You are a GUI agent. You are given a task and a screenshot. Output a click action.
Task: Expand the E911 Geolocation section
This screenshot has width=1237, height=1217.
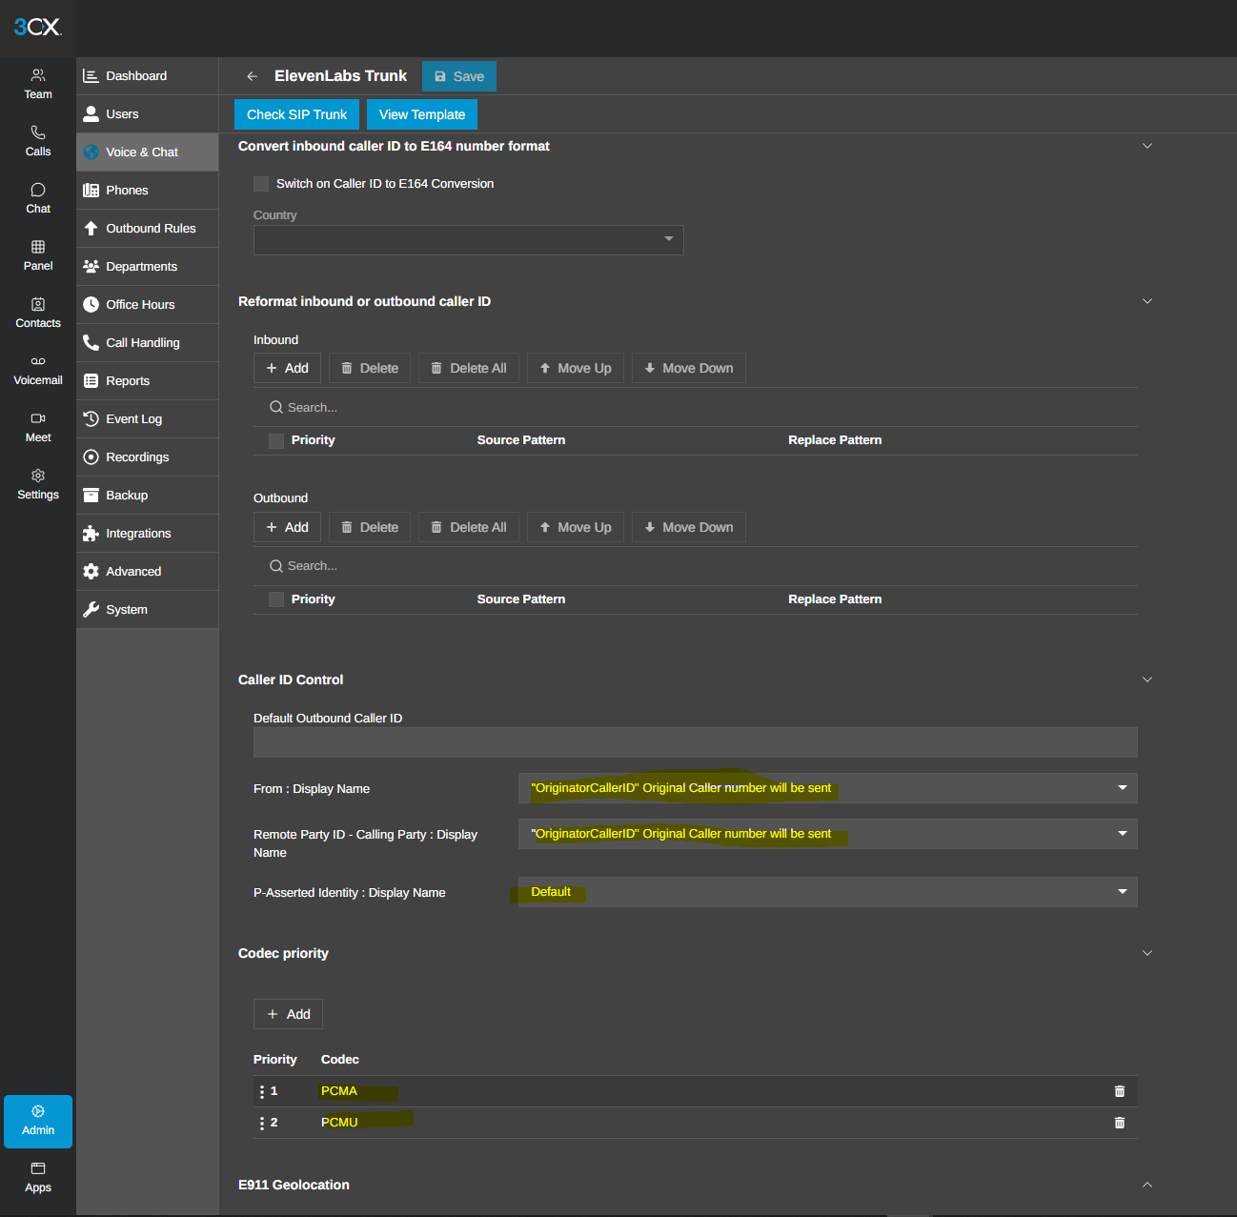pos(1147,1185)
